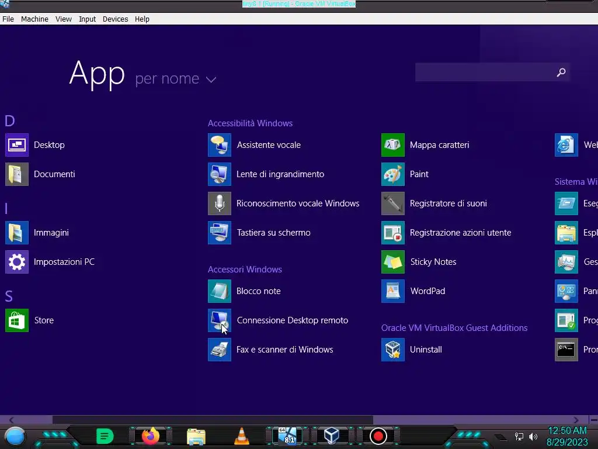Launch Sticky Notes icon
598x449 pixels.
(x=393, y=262)
